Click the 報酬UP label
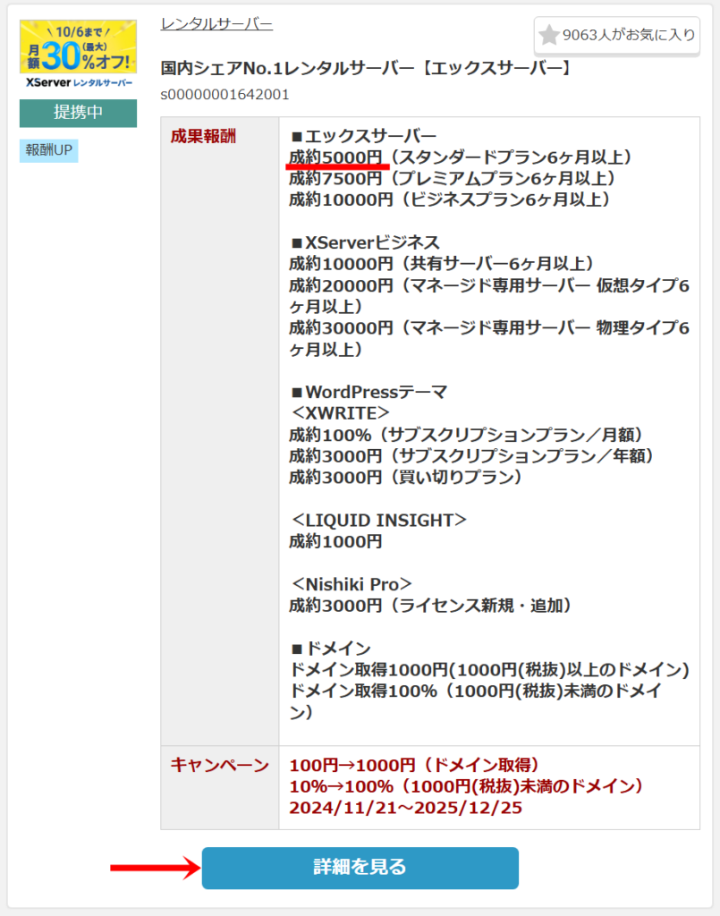This screenshot has width=720, height=916. tap(48, 150)
